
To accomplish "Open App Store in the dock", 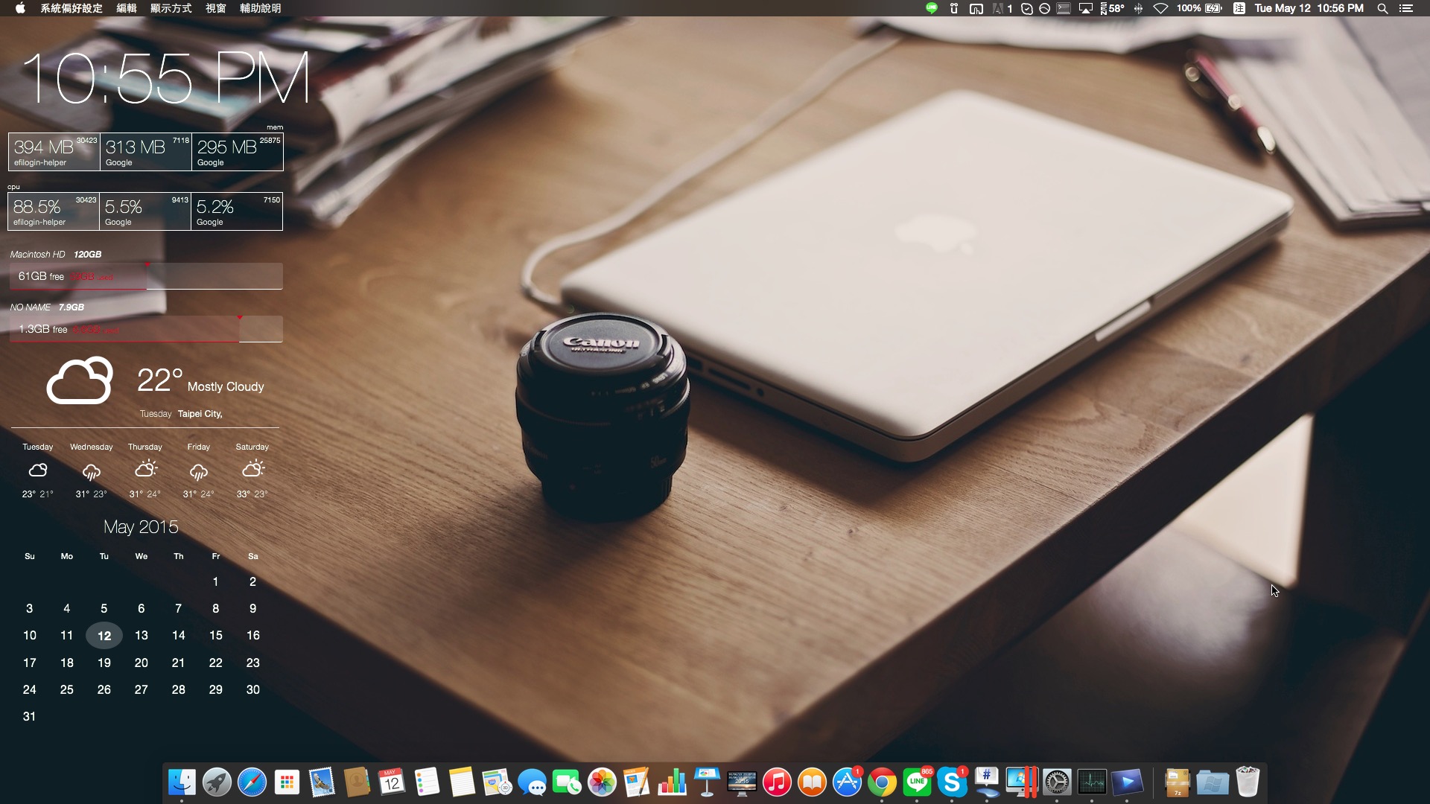I will pos(847,782).
